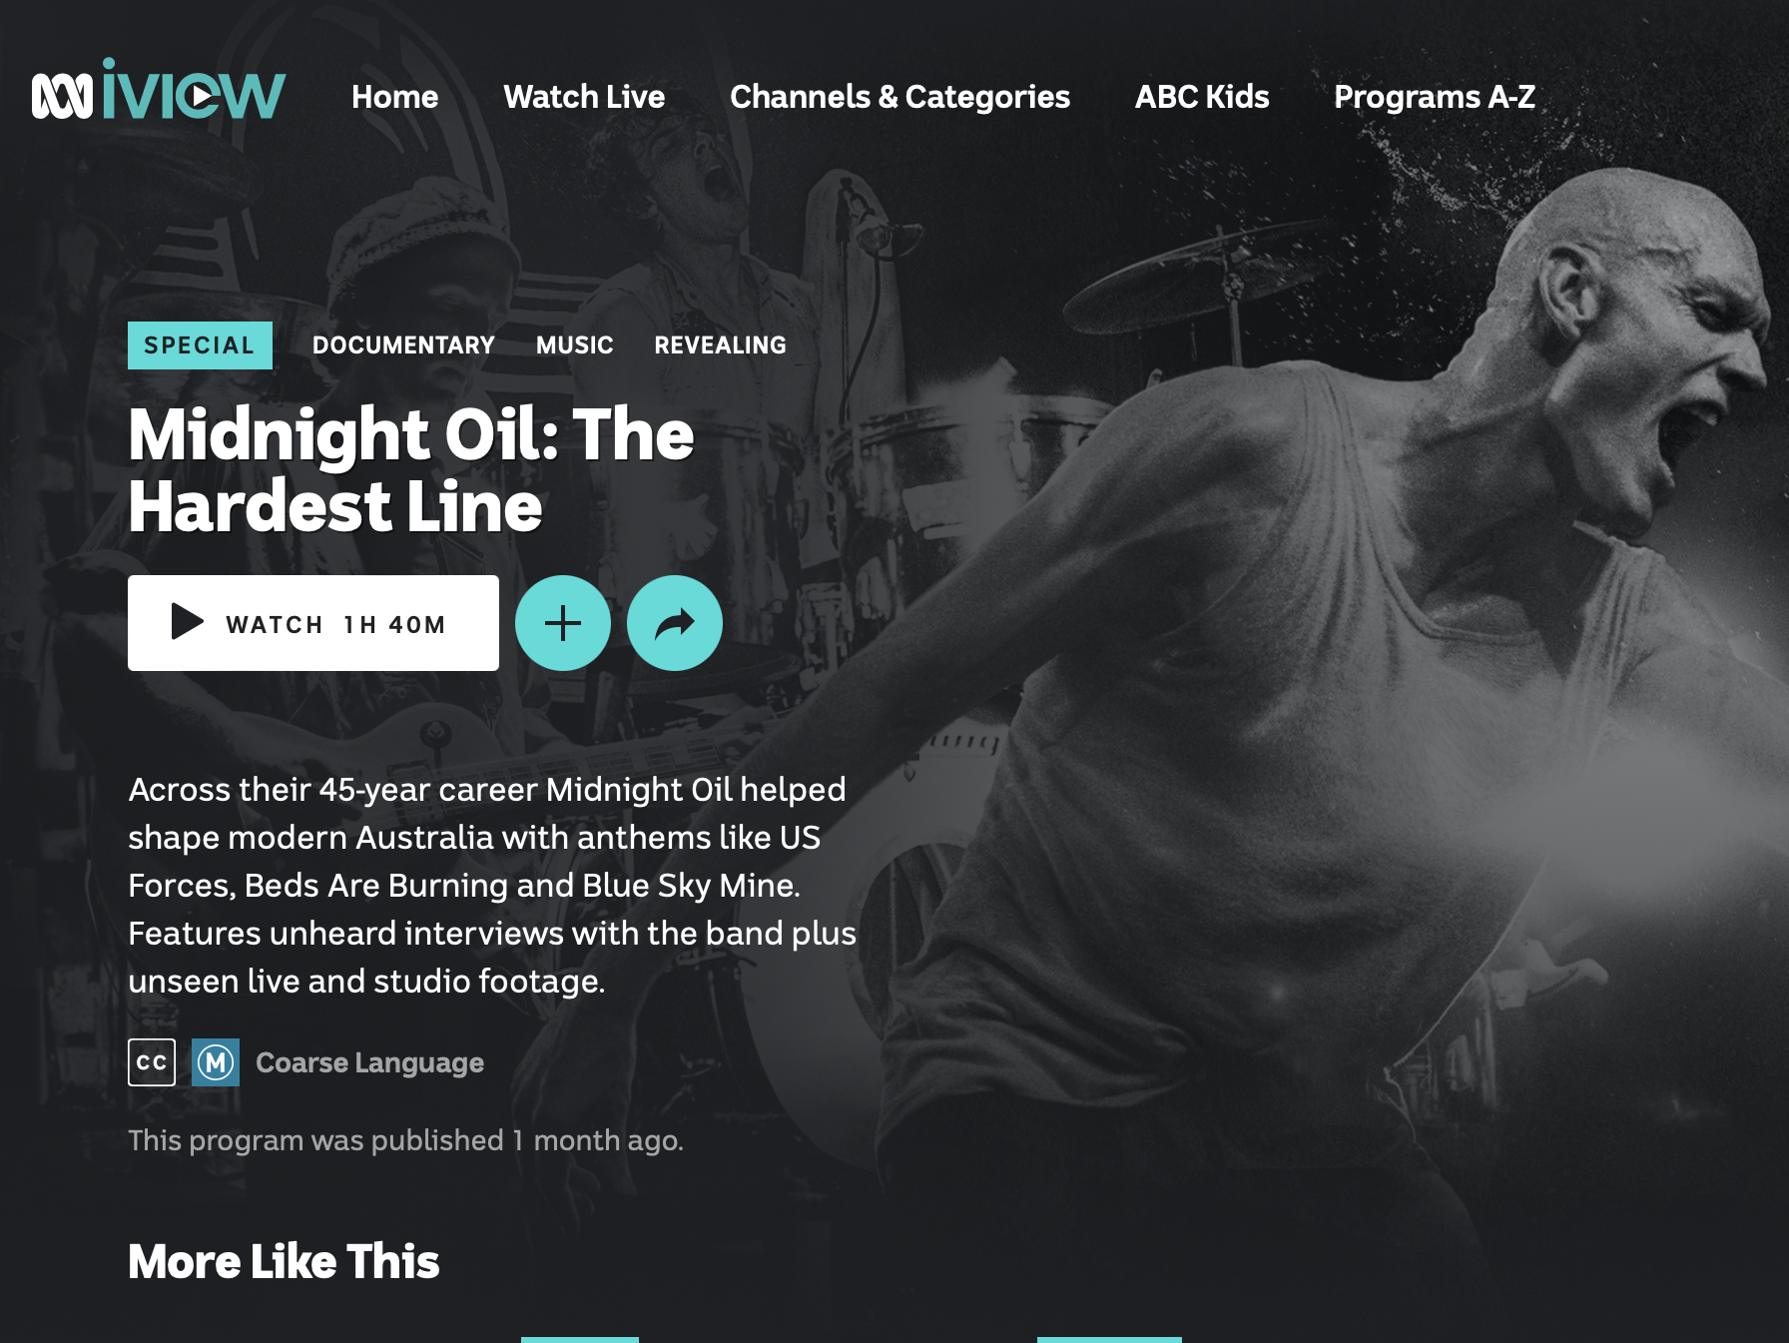The image size is (1789, 1343).
Task: Click the M classification rating badge
Action: point(216,1062)
